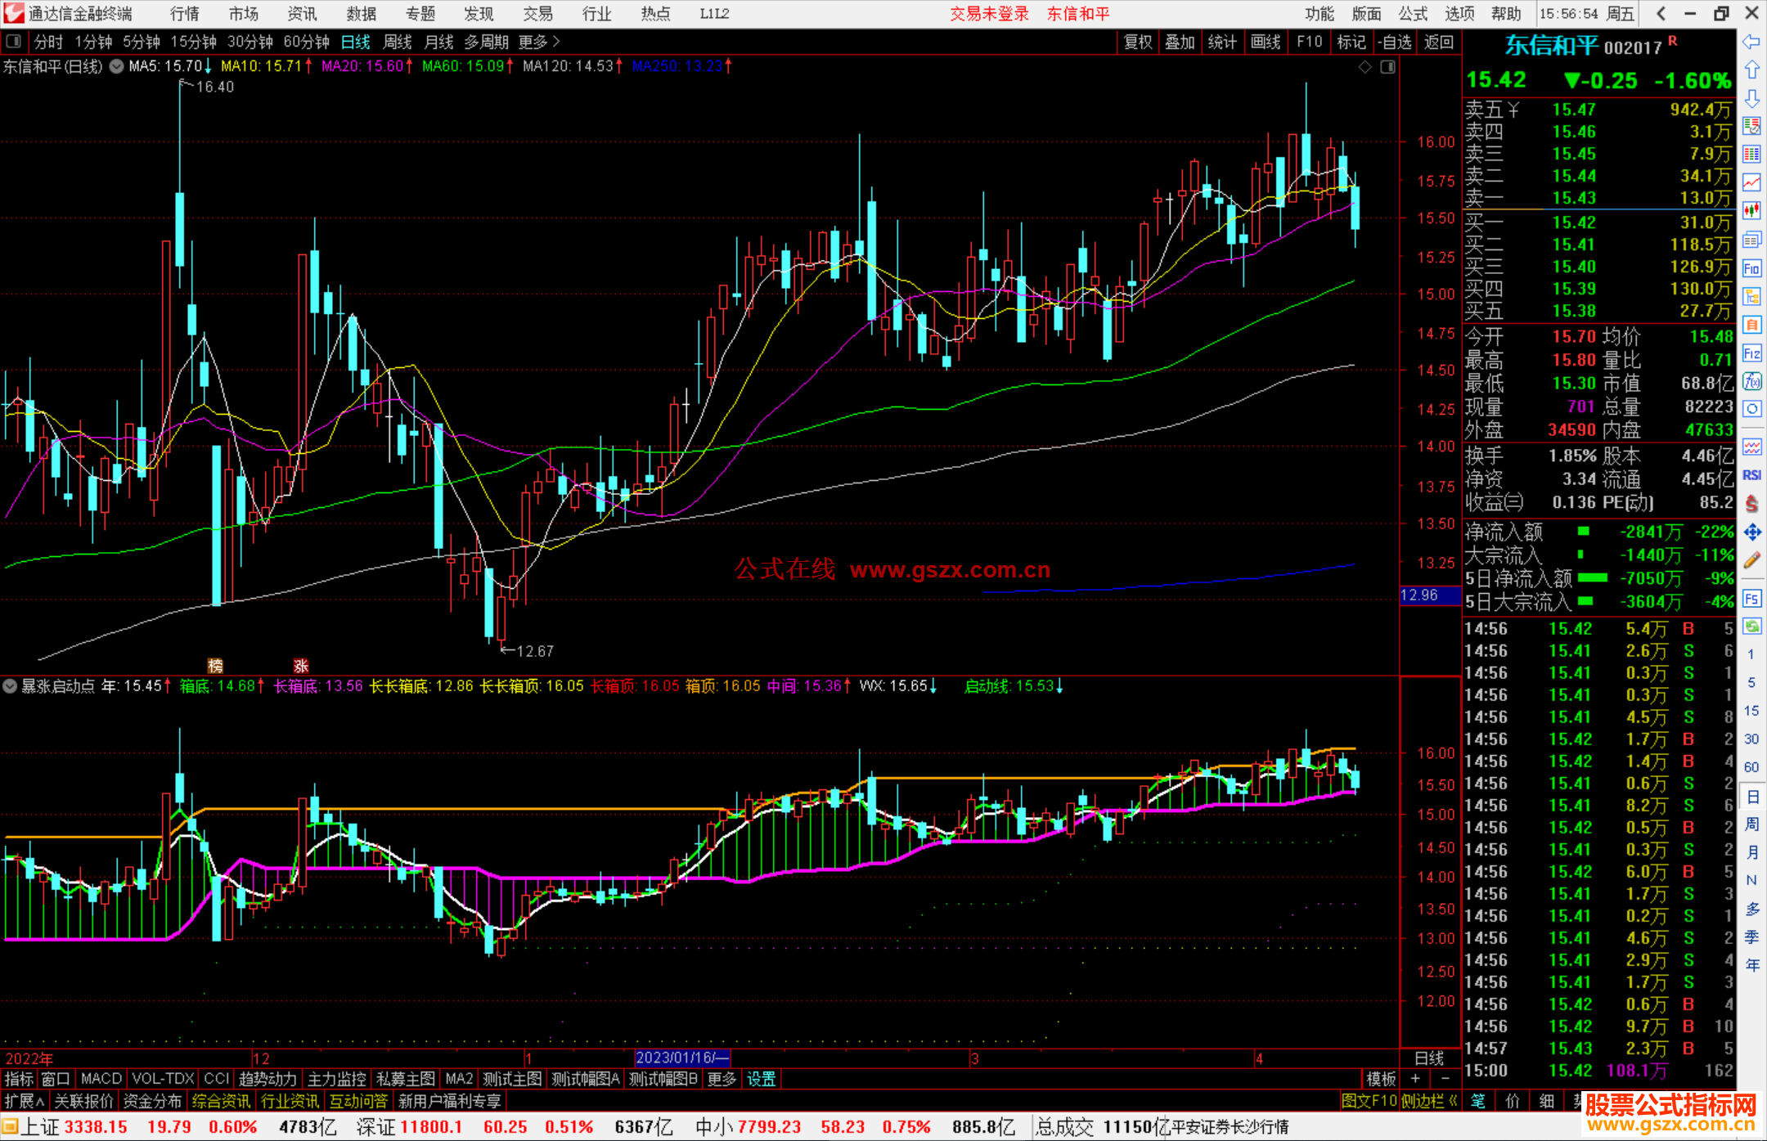This screenshot has height=1141, width=1767.
Task: Click the back arrow icon in right sidebar
Action: [1751, 42]
